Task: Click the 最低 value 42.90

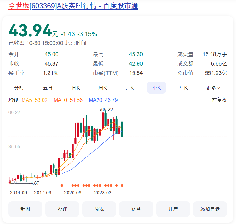Action: [136, 64]
